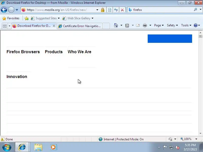Click the Compatibility View icon
This screenshot has height=152, width=203.
(x=110, y=10)
